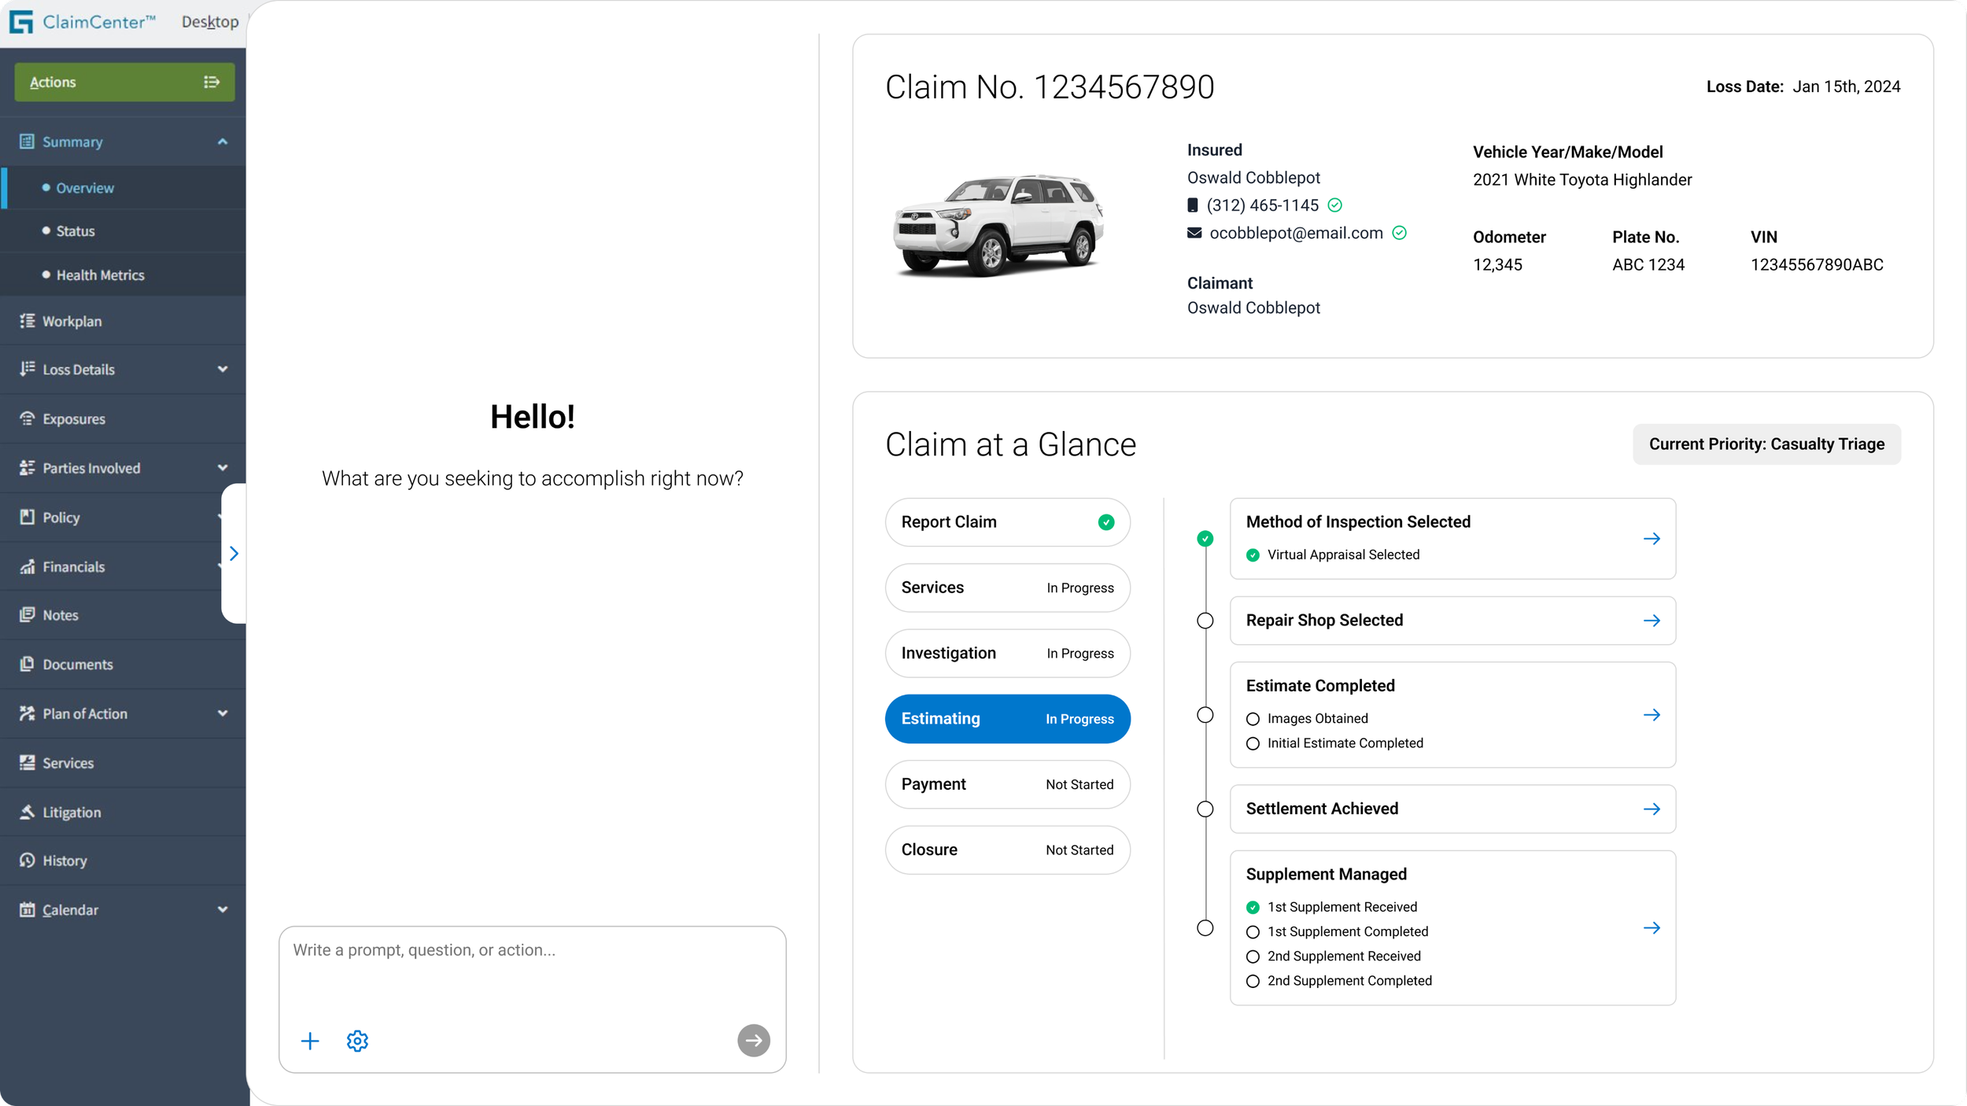Click the white Toyota vehicle thumbnail

pyautogui.click(x=999, y=226)
